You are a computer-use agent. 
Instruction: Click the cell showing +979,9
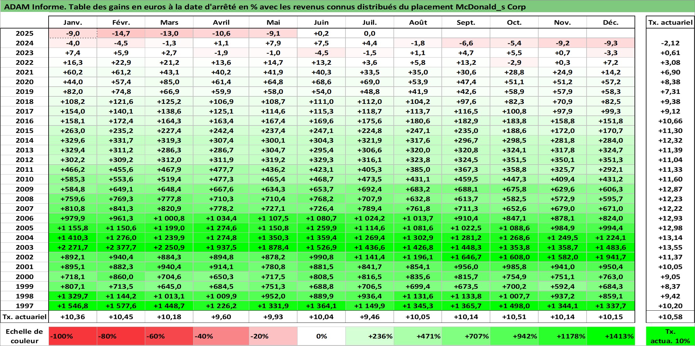point(73,218)
